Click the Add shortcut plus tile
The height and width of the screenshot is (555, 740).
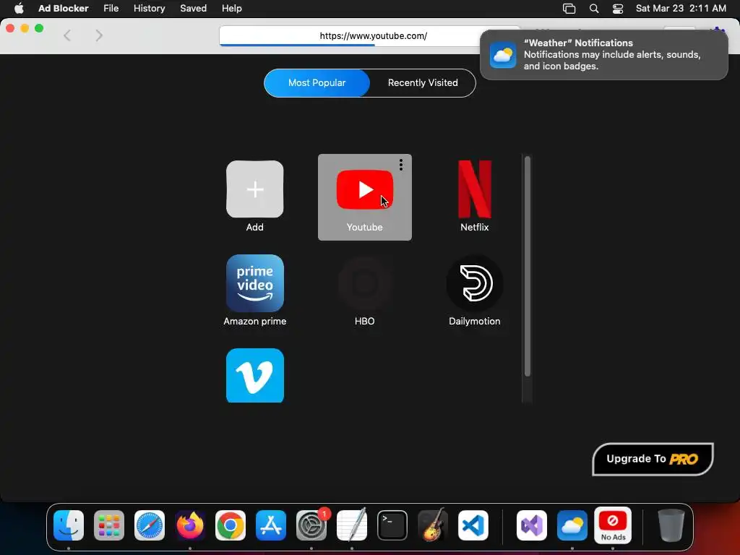[255, 189]
